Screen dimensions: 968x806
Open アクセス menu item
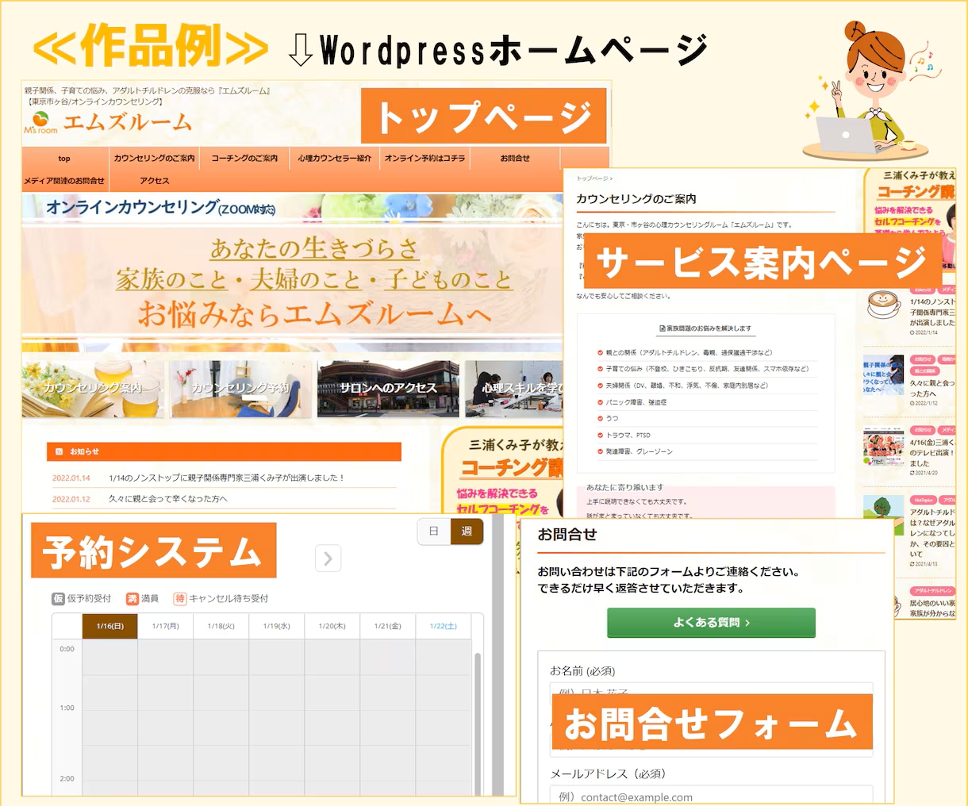[154, 181]
